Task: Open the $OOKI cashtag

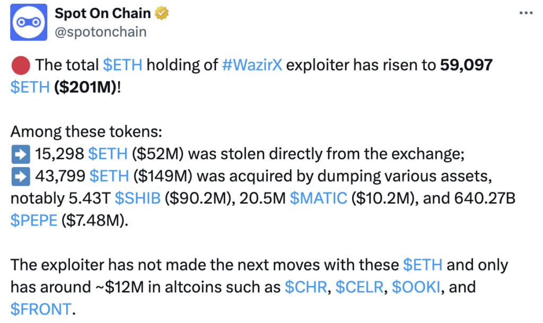Action: click(x=416, y=287)
